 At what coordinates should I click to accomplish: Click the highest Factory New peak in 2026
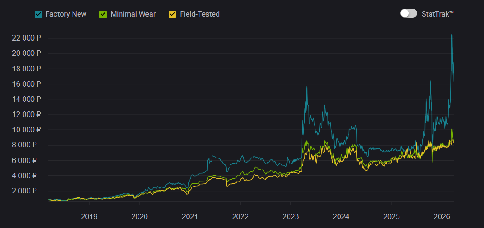click(x=451, y=35)
